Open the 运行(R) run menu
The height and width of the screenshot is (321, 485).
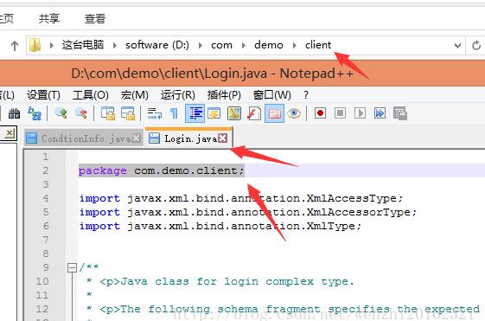pos(178,95)
